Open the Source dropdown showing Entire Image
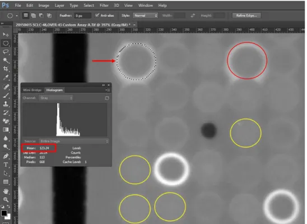 73,141
